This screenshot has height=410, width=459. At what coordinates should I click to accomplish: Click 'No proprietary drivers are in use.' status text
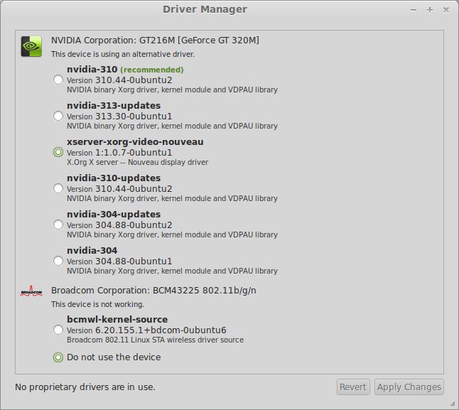click(85, 387)
